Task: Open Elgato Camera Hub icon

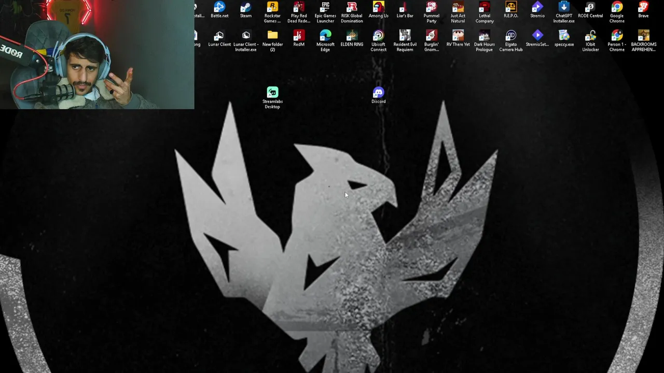Action: point(511,41)
